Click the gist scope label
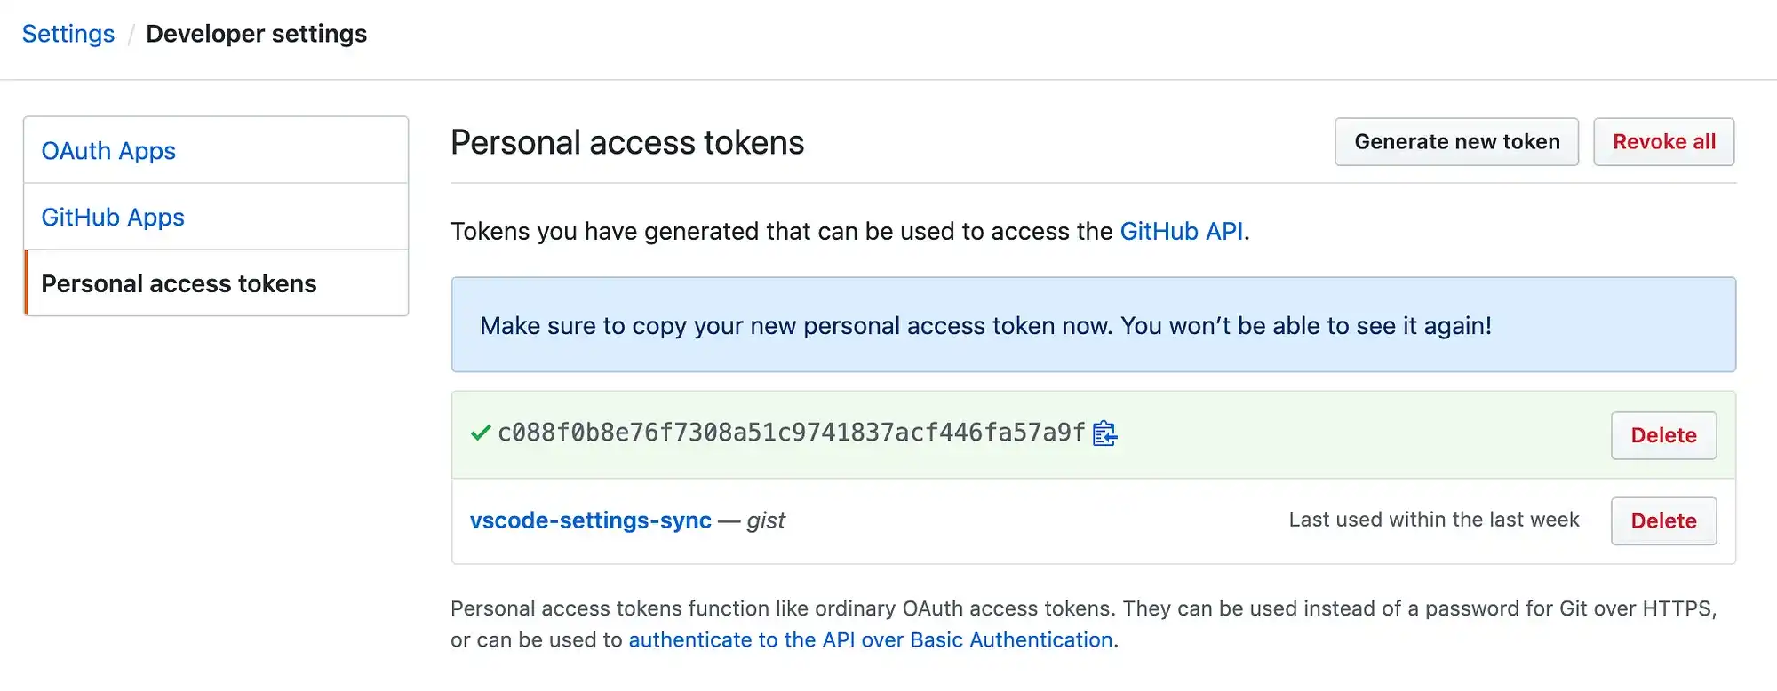This screenshot has width=1777, height=691. pyautogui.click(x=766, y=521)
